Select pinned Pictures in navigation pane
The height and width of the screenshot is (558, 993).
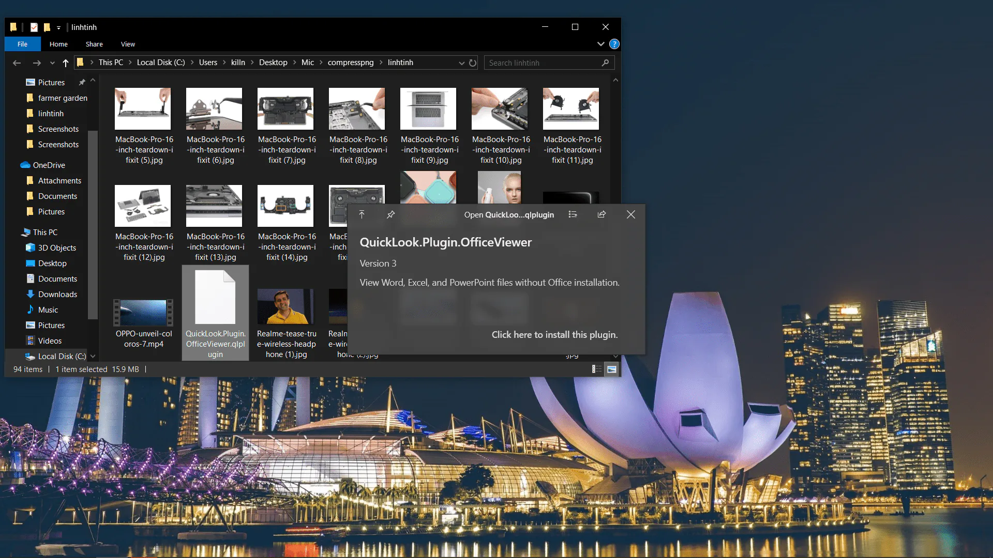pyautogui.click(x=51, y=83)
